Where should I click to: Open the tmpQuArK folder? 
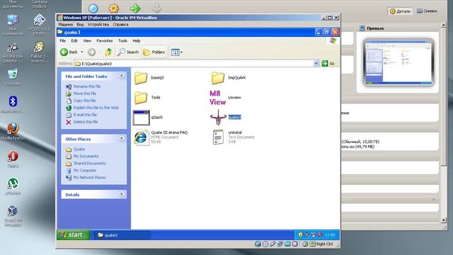[x=218, y=77]
